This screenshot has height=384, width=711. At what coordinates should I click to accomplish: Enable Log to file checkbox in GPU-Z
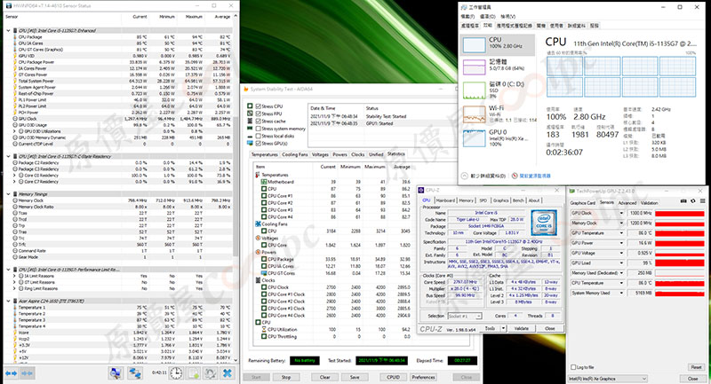point(573,367)
